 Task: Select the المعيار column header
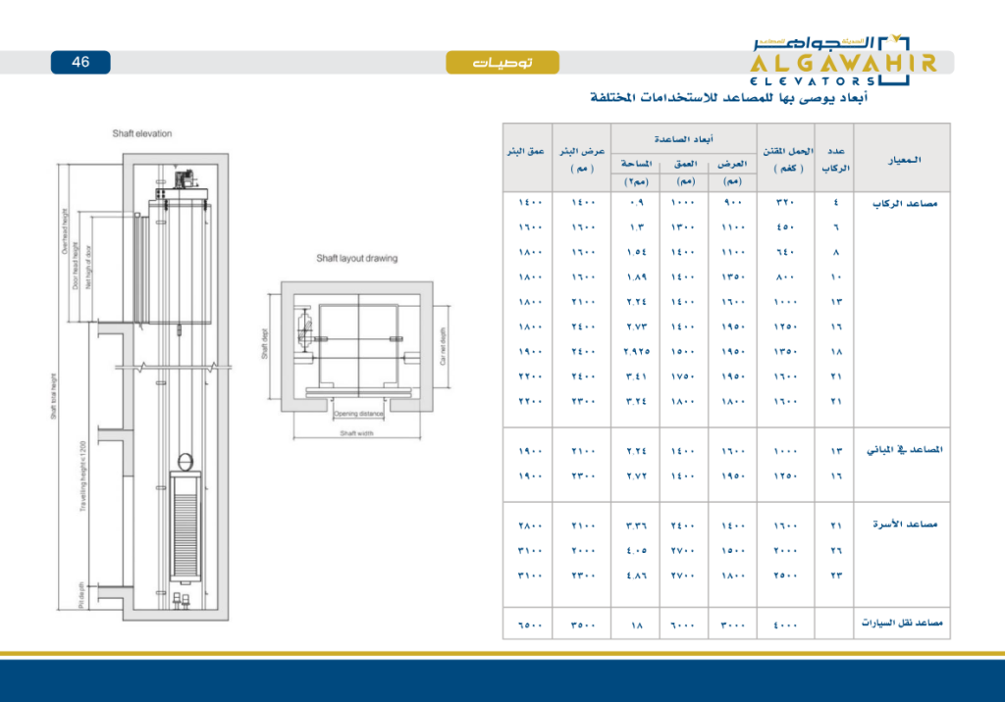tap(903, 159)
